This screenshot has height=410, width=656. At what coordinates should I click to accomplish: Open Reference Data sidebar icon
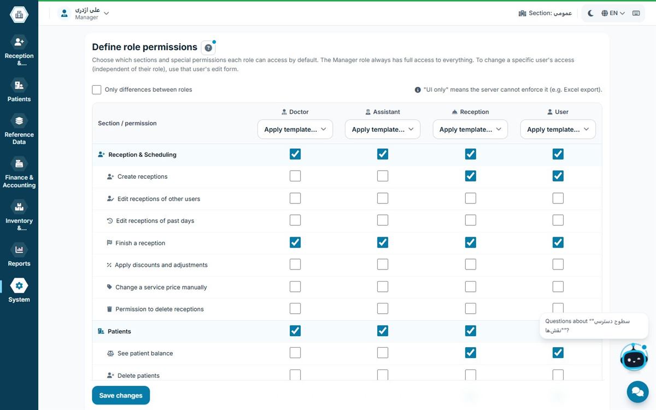(x=19, y=121)
